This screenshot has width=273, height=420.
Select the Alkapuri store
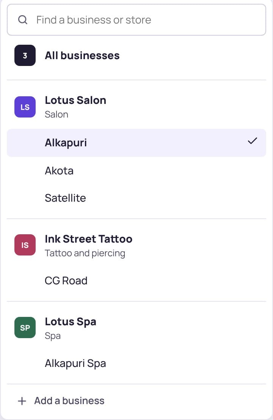point(136,143)
